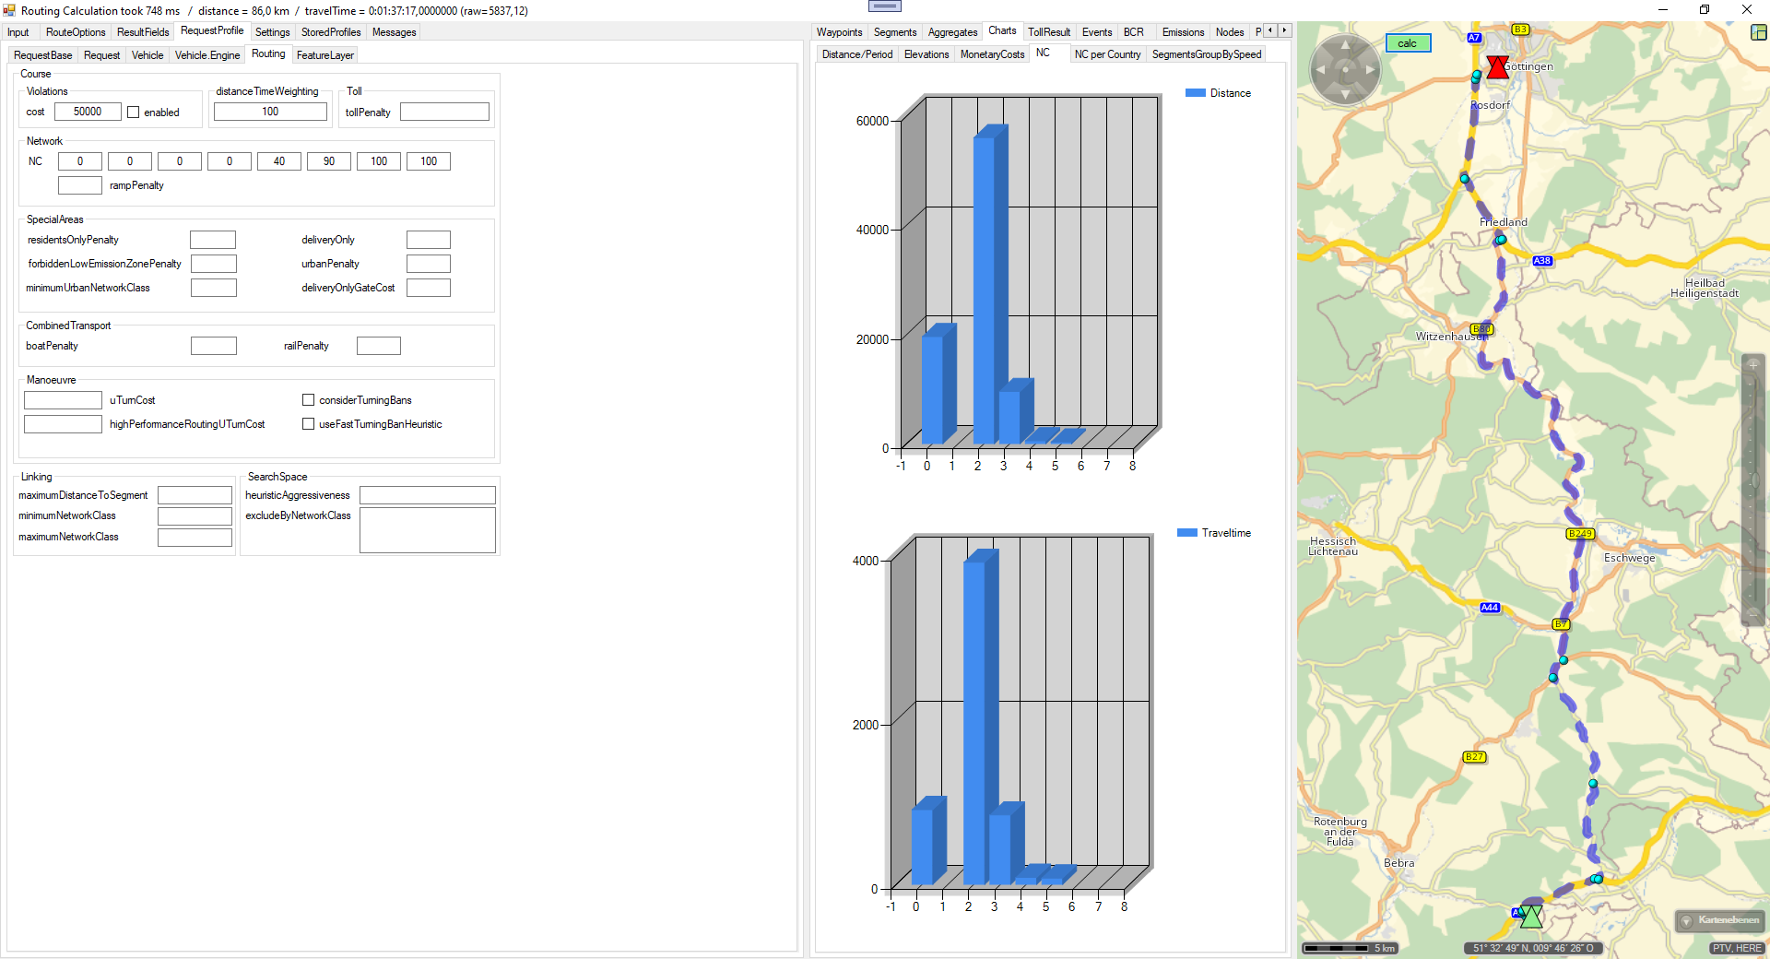
Task: Click the red Göttingen destination marker
Action: [x=1497, y=67]
